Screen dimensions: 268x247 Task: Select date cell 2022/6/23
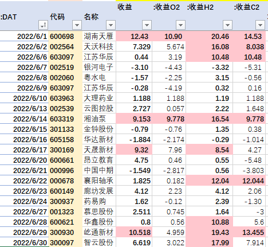click(x=24, y=191)
